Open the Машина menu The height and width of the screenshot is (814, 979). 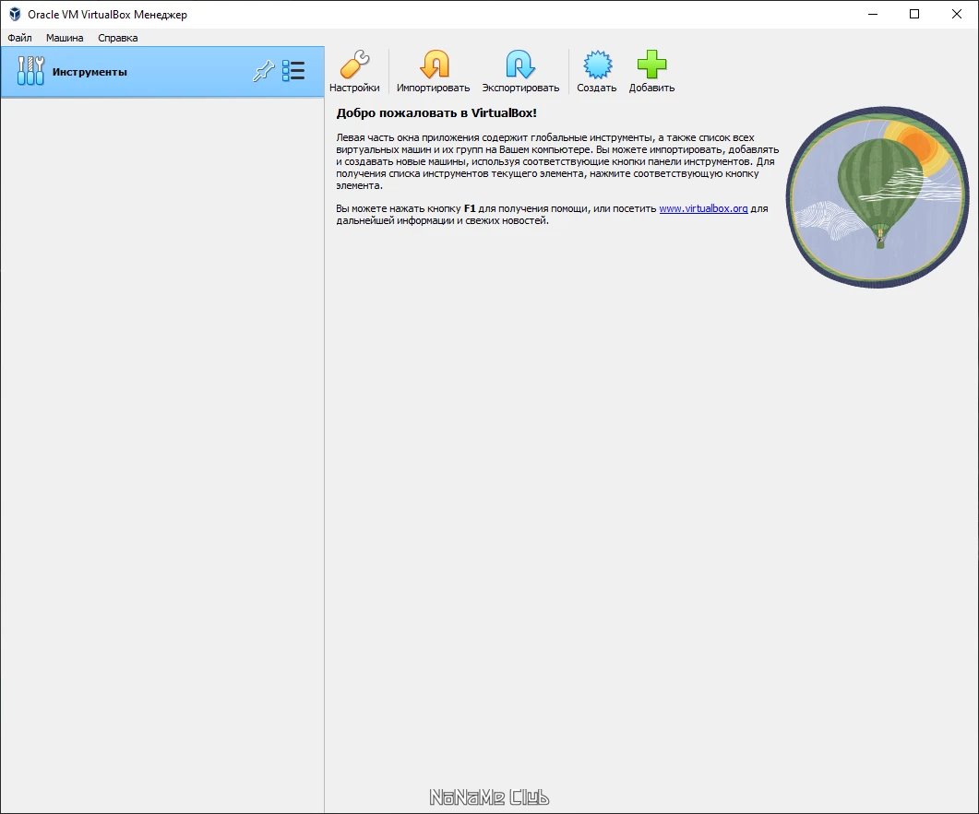pyautogui.click(x=65, y=38)
